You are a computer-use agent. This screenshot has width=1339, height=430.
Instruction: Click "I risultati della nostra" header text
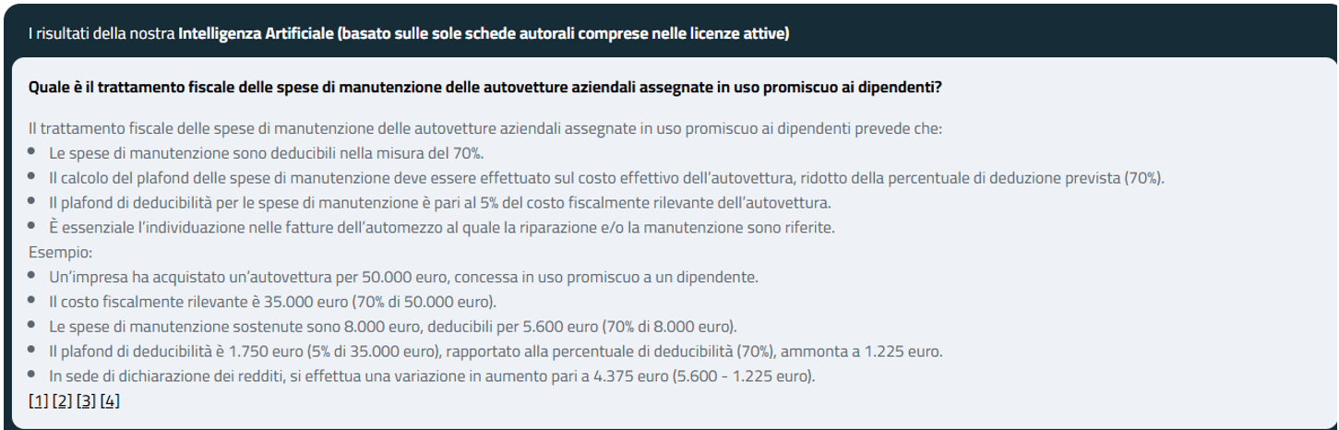[x=102, y=34]
